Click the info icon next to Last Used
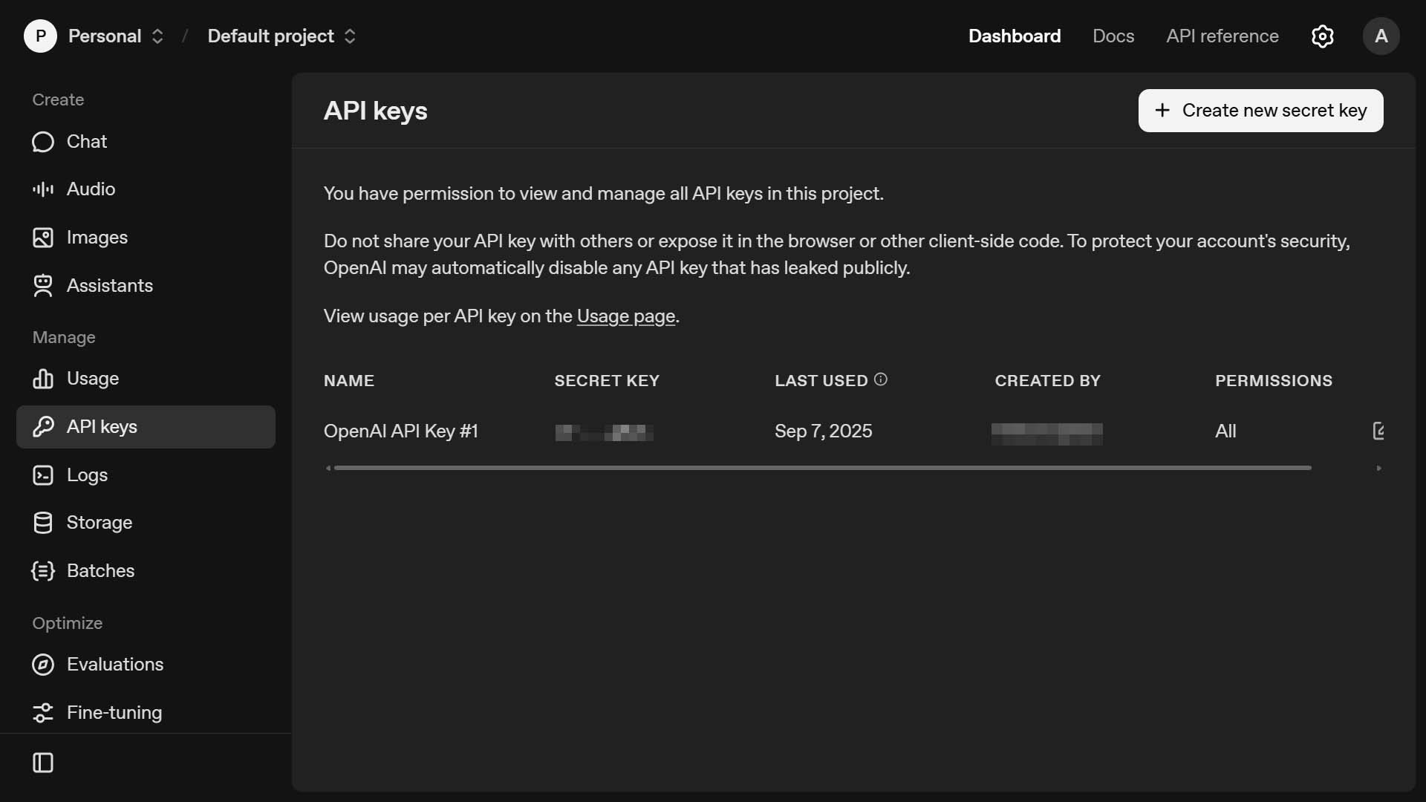 coord(881,379)
